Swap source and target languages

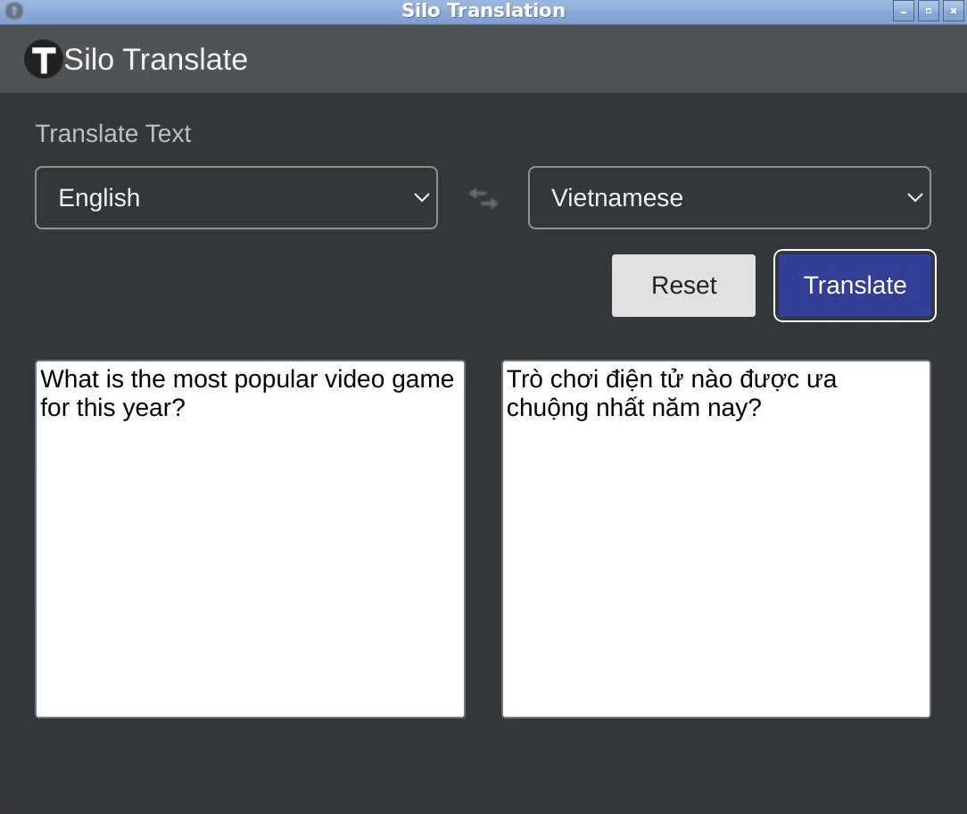coord(483,198)
